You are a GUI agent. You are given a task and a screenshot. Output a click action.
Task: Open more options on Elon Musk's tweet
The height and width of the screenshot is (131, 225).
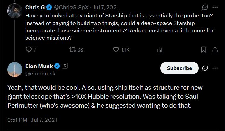215,68
